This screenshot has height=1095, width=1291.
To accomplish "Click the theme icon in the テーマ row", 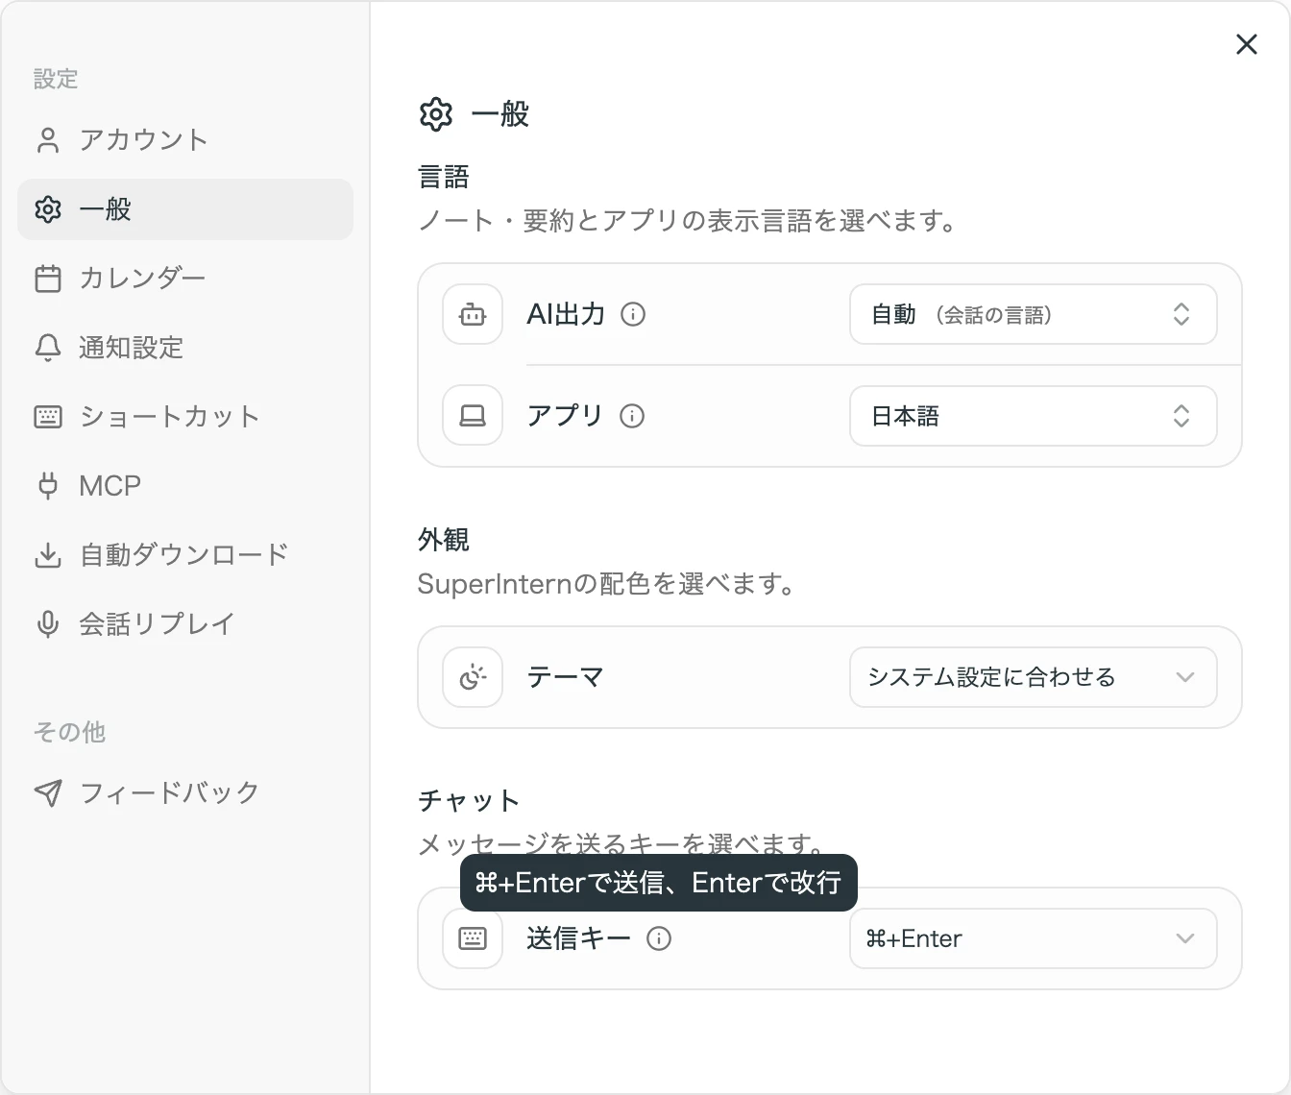I will click(473, 677).
